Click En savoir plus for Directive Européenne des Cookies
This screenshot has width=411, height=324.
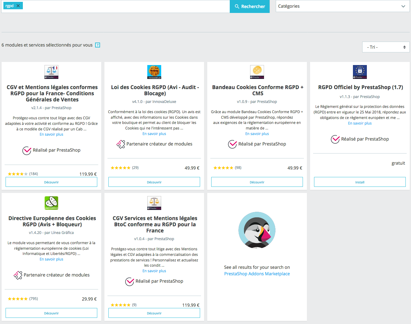(51, 259)
